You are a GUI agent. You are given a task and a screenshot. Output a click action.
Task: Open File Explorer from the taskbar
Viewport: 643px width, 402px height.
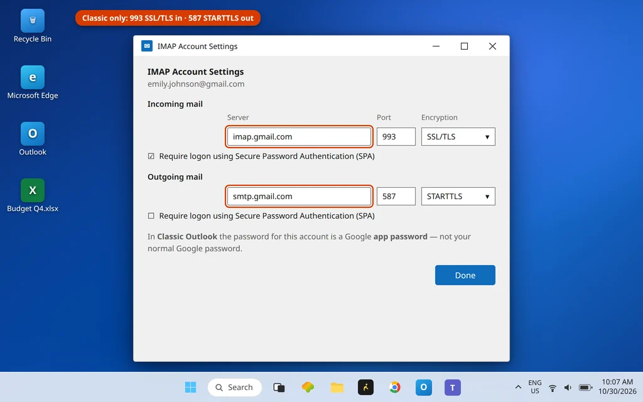(337, 387)
